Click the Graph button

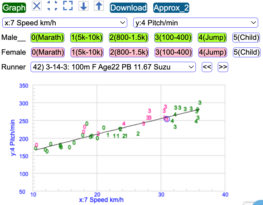14,8
